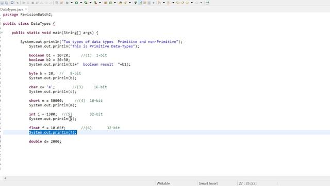Click the char c= 'a' line
Image resolution: width=330 pixels, height=186 pixels.
42,87
